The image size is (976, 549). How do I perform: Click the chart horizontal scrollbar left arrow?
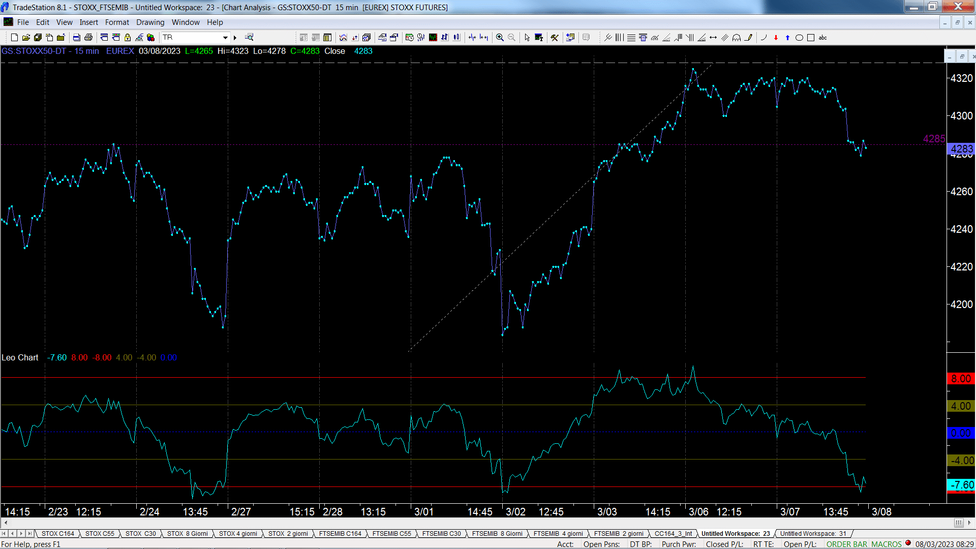[5, 523]
